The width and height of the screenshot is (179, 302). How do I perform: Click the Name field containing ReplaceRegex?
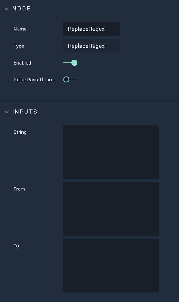[92, 29]
